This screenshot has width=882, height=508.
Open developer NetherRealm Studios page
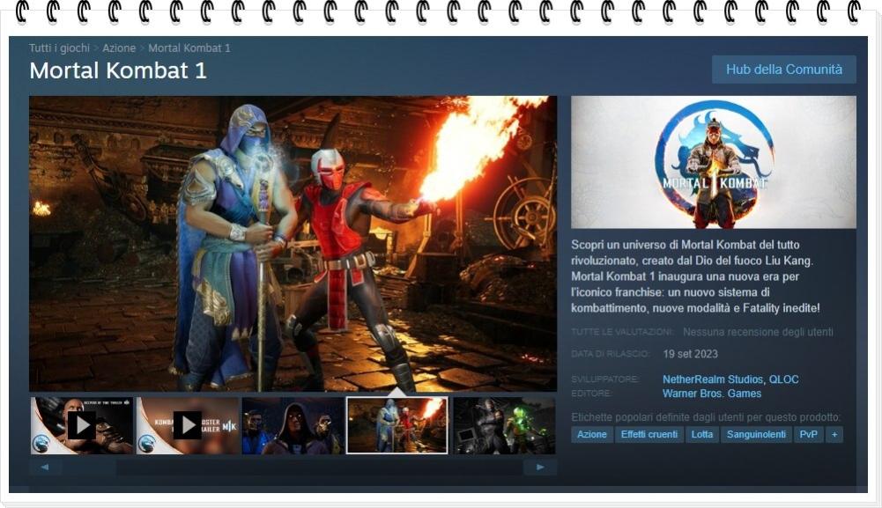pos(712,379)
